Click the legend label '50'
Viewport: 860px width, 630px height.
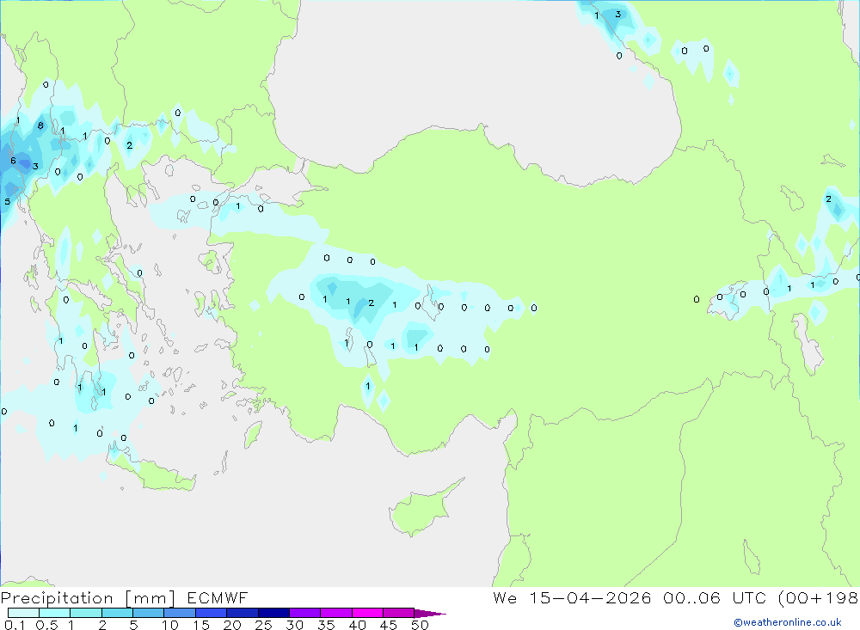point(420,625)
